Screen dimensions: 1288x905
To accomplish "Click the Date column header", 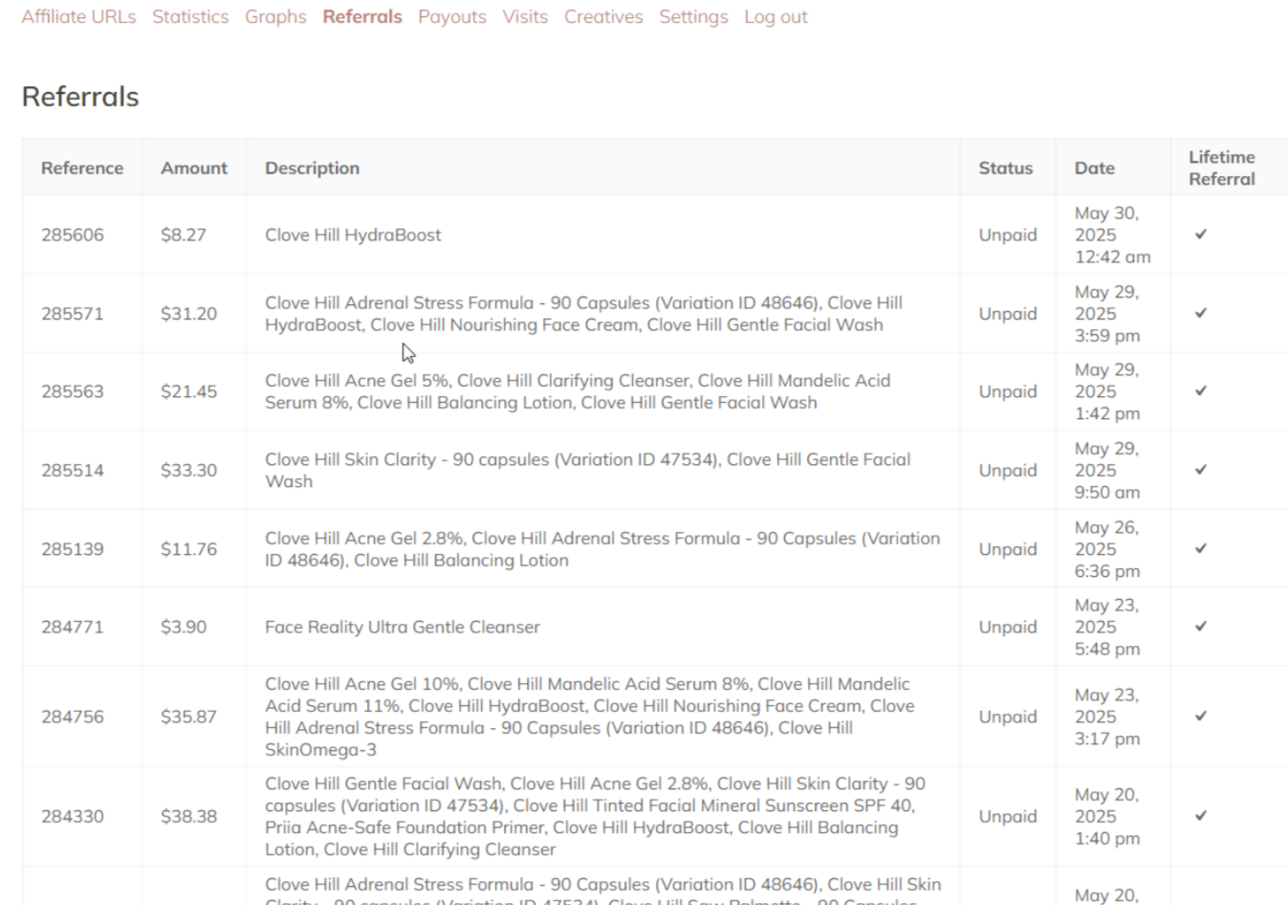I will coord(1095,167).
